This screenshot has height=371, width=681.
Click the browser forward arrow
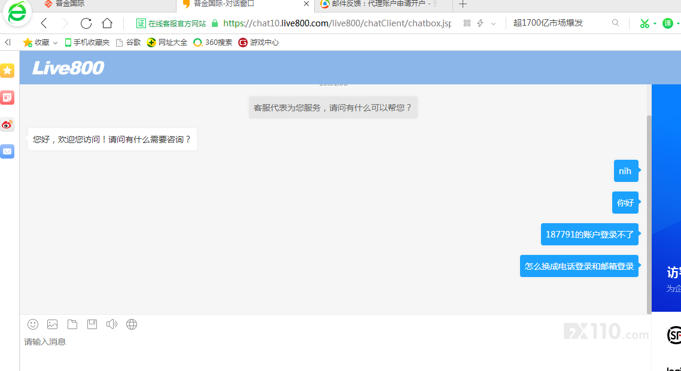[x=65, y=23]
